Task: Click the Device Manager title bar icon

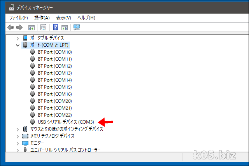Action: point(11,7)
